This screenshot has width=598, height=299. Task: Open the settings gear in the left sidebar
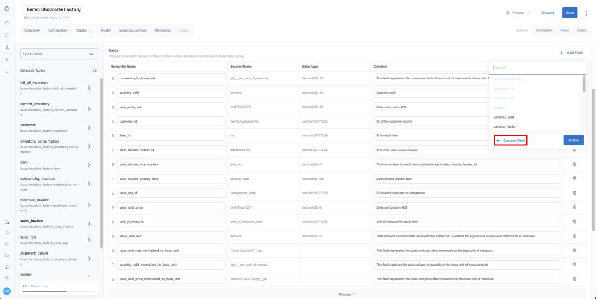click(x=7, y=277)
